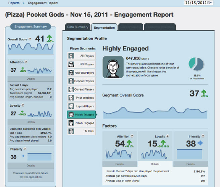Show help for Attention in summary panel
Image resolution: width=220 pixels, height=187 pixels.
(26, 62)
